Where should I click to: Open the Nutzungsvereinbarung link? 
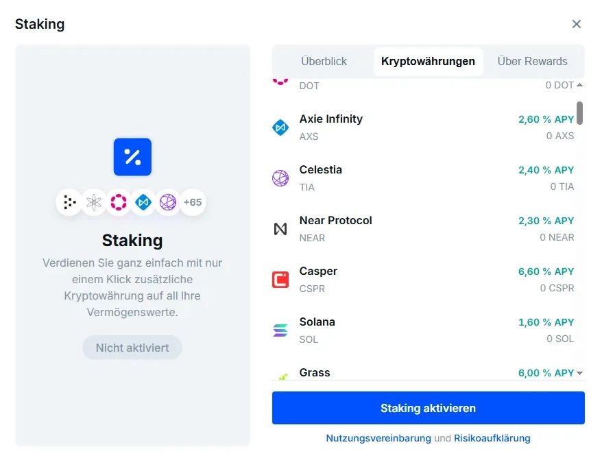(x=378, y=438)
